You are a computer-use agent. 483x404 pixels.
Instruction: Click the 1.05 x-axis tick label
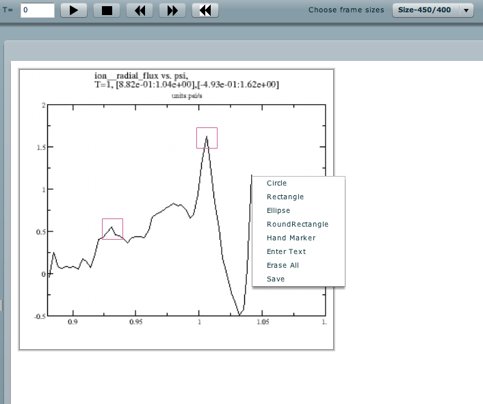pyautogui.click(x=263, y=322)
